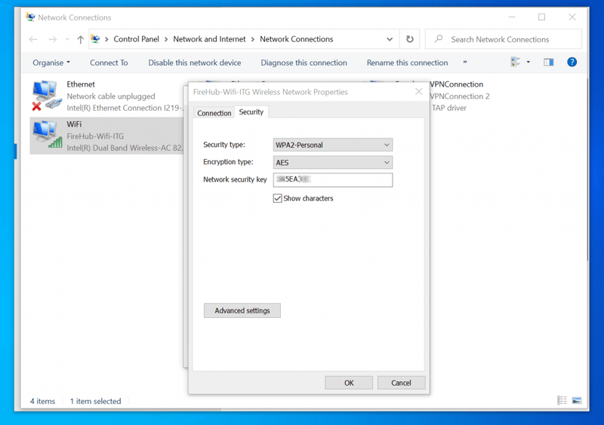The width and height of the screenshot is (604, 425).
Task: Select the Ethernet adapter icon
Action: [x=47, y=95]
